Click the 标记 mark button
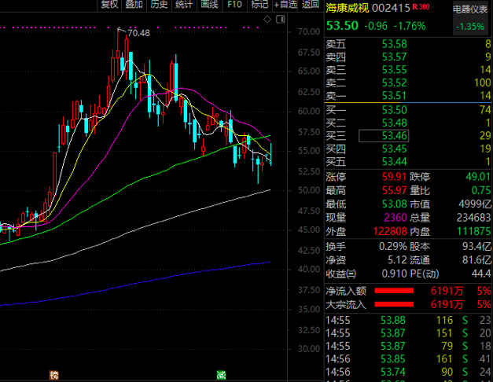The height and width of the screenshot is (382, 493). 259,5
